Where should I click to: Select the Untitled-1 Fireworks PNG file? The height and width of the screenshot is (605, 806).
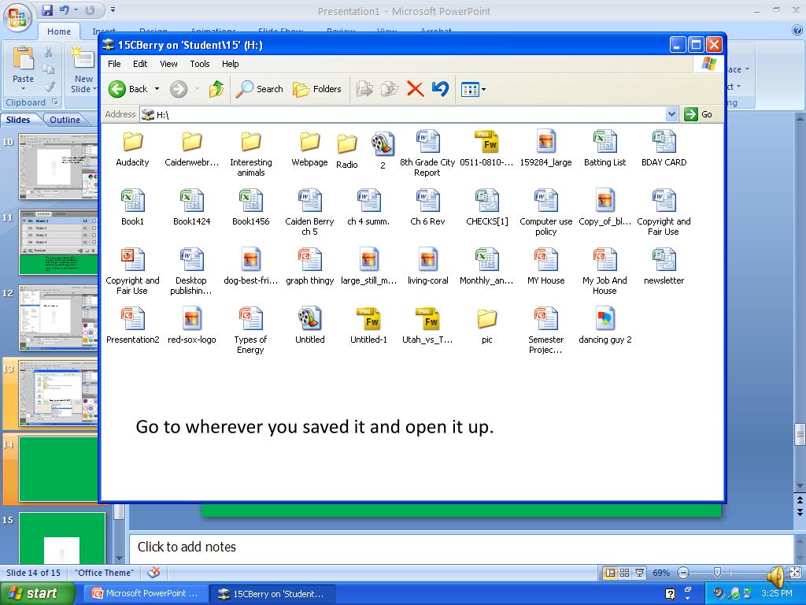(368, 326)
